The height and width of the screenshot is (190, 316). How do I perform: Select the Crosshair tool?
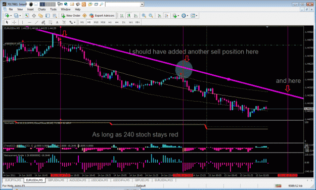coord(14,22)
